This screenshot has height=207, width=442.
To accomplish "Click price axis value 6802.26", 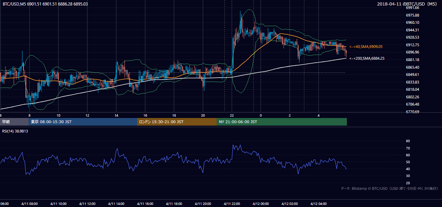I will pyautogui.click(x=412, y=97).
